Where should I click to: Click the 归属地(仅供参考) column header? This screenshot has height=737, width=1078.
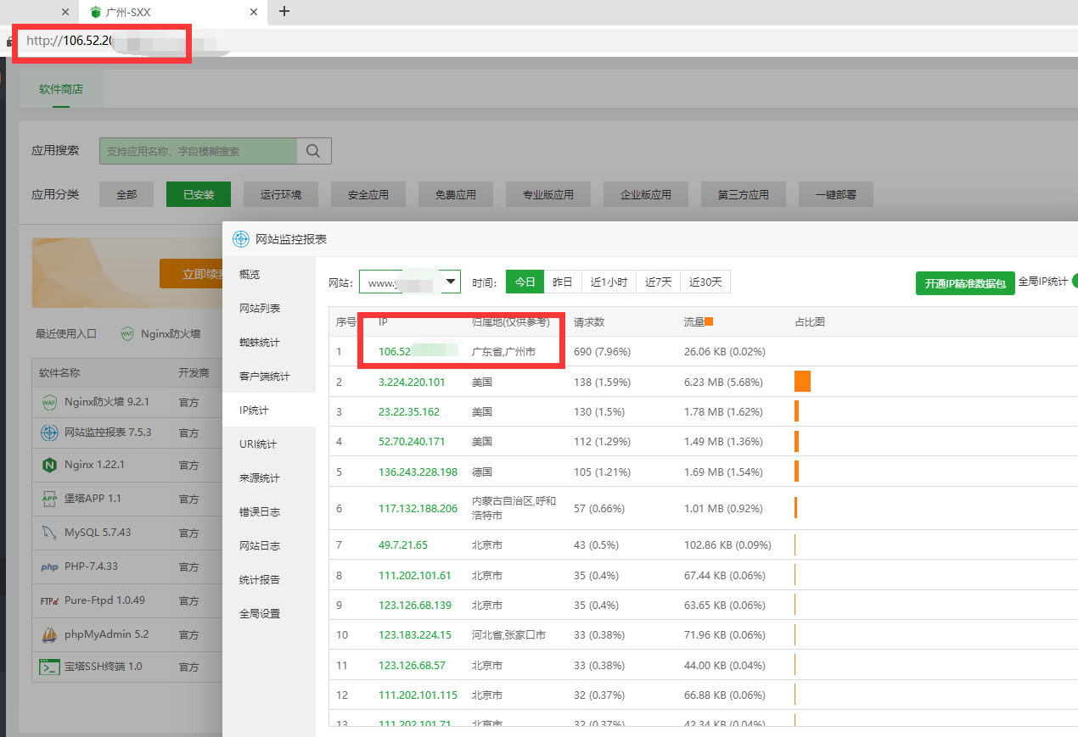coord(511,322)
